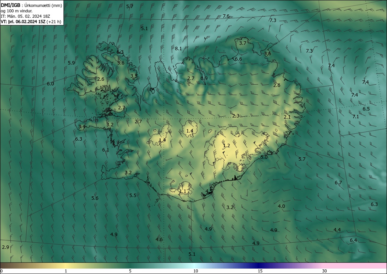Click the 2.9 value near the map edge

[x=5, y=247]
